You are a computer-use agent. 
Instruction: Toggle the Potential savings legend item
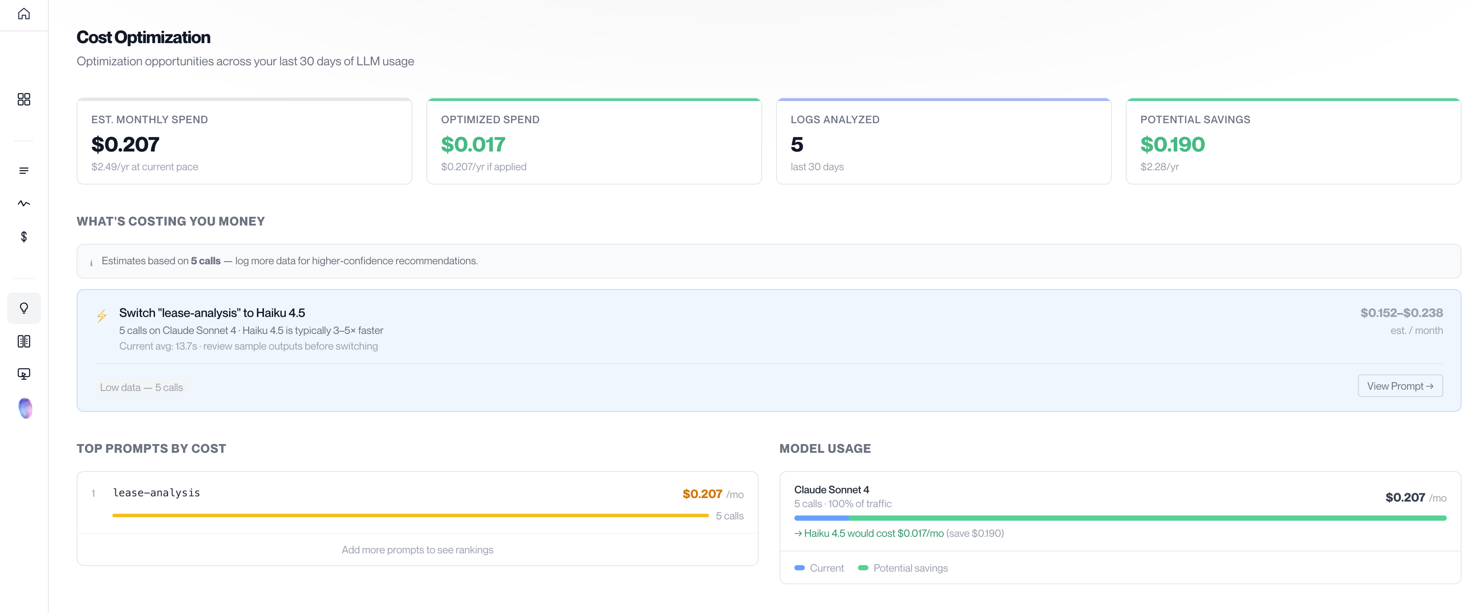902,568
